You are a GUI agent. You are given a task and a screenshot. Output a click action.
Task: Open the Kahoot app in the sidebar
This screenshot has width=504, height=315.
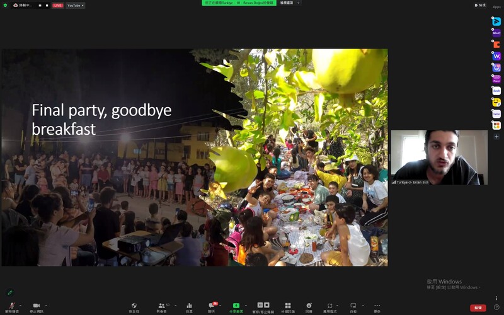tap(496, 33)
